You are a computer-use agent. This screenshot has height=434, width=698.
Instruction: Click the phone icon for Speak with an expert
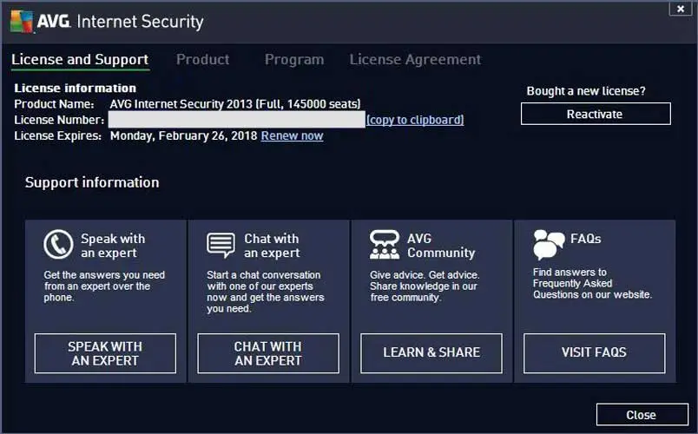click(x=58, y=245)
